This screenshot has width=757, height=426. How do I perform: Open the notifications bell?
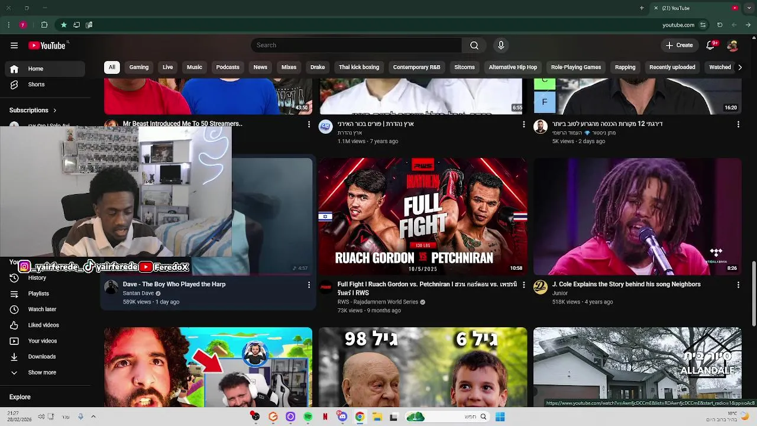[711, 46]
